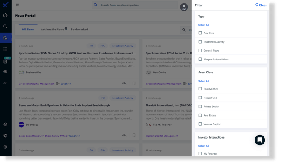Click the Bloomberg source logo
Viewport: 286px width, 166px height.
coord(22,125)
